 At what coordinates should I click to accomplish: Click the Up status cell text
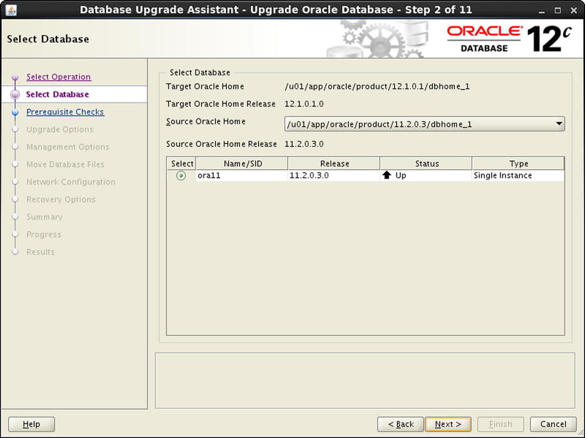401,176
